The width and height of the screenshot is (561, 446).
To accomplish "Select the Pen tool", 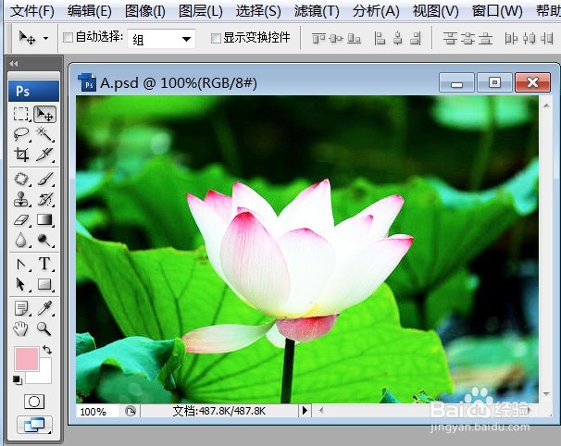I will [x=21, y=264].
